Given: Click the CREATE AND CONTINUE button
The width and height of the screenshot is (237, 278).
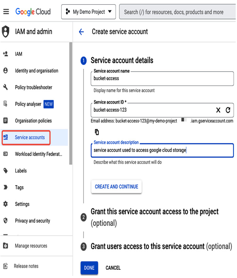Looking at the screenshot, I should pos(117,187).
